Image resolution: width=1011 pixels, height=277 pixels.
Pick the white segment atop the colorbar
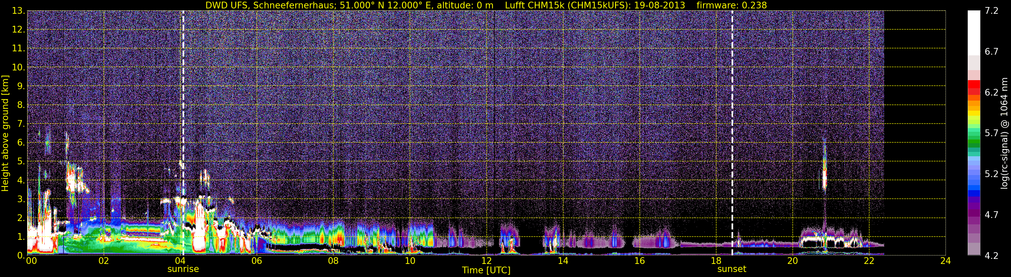[x=974, y=33]
